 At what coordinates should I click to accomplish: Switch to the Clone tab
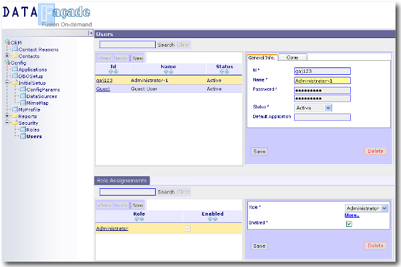click(x=292, y=57)
